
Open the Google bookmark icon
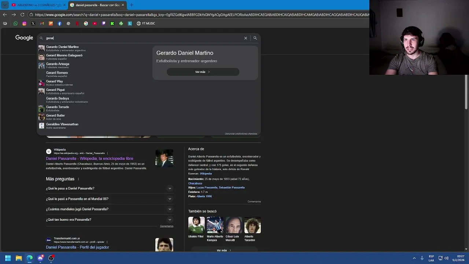click(x=86, y=23)
